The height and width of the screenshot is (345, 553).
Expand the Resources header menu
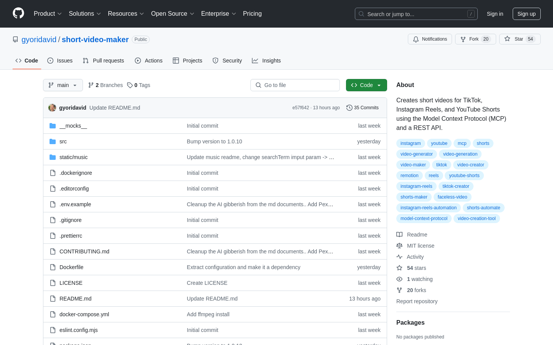pyautogui.click(x=126, y=14)
